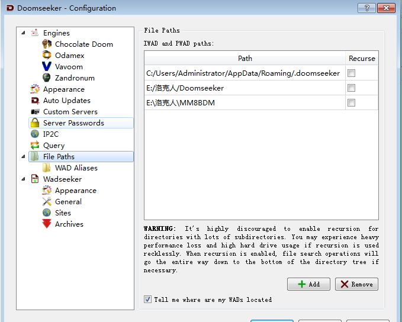The height and width of the screenshot is (322, 402).
Task: Click the Archives red arrow icon
Action: [x=46, y=224]
